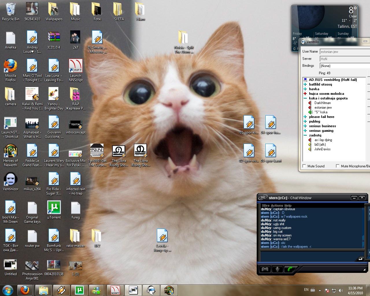This screenshot has height=296, width=370.
Task: Click the BF2 folder icon
Action: pos(97,238)
